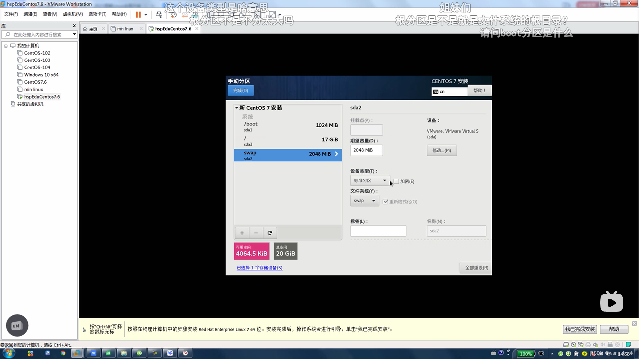Click the 挂载点 mount point input field

pyautogui.click(x=366, y=130)
